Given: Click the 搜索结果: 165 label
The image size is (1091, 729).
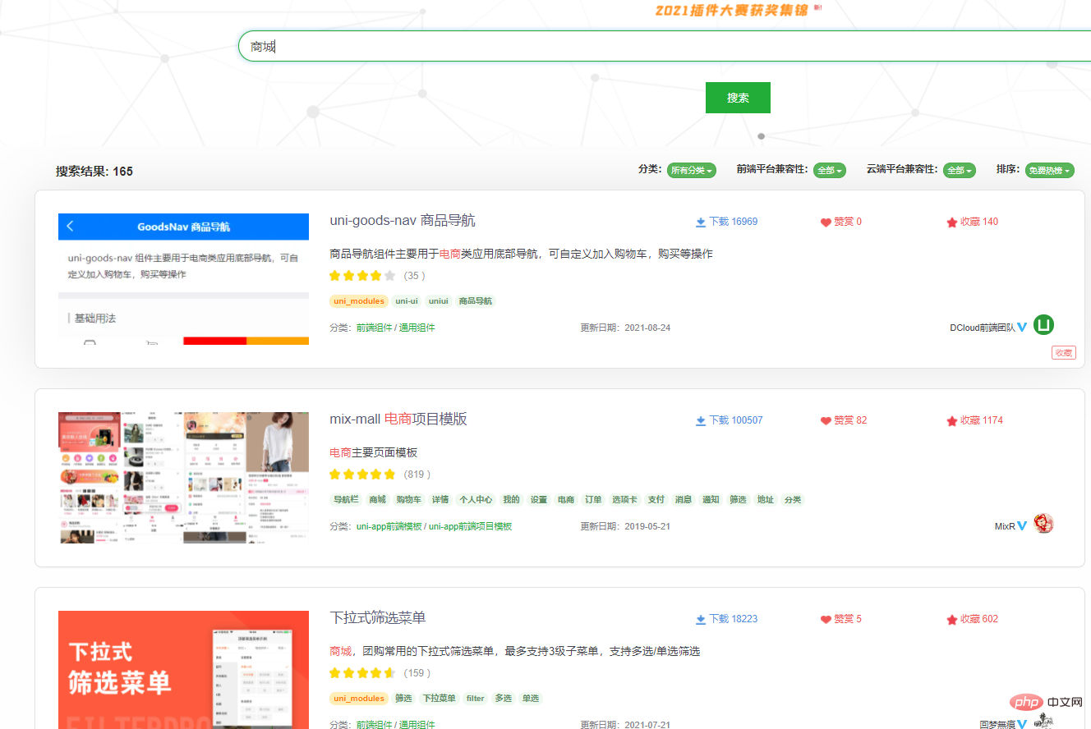Looking at the screenshot, I should click(94, 172).
